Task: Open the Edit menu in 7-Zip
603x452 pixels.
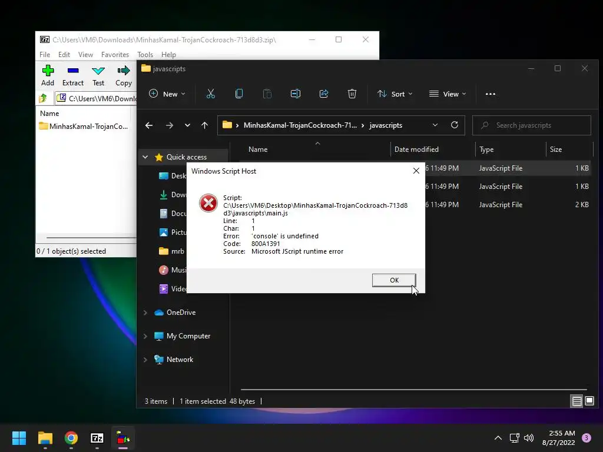Action: pyautogui.click(x=64, y=55)
